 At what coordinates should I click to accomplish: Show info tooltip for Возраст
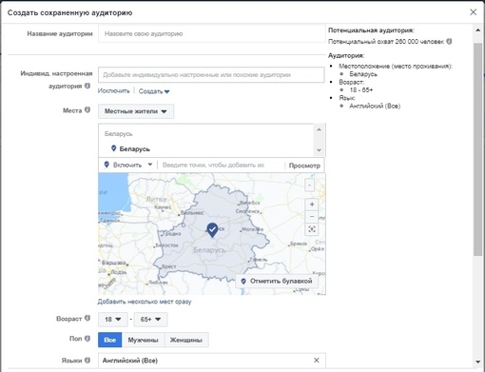click(87, 318)
